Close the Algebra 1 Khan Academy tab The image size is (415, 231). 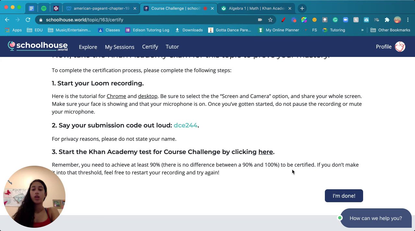click(290, 8)
